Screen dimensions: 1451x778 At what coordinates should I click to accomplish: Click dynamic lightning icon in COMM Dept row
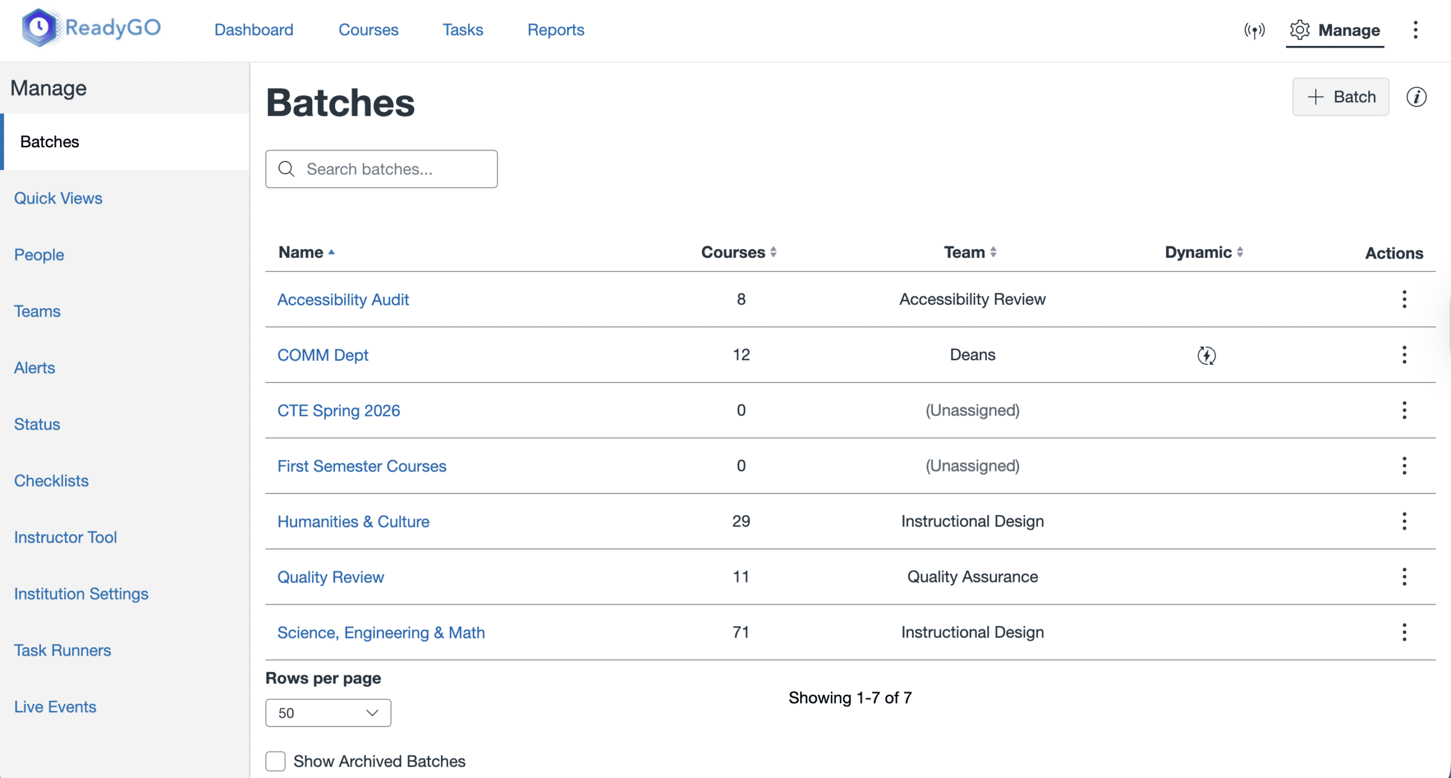click(1206, 355)
